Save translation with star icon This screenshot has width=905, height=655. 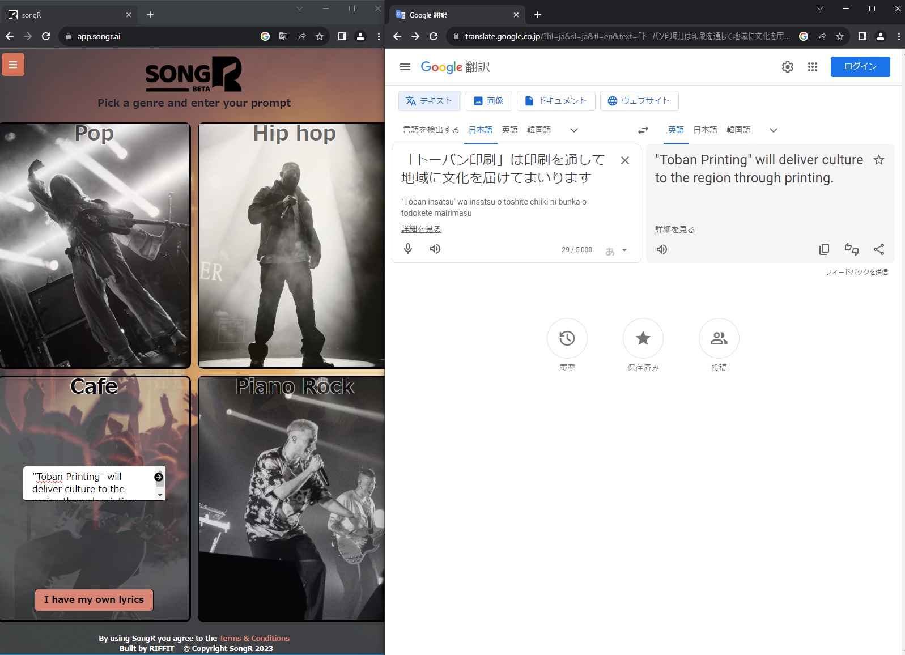point(878,160)
